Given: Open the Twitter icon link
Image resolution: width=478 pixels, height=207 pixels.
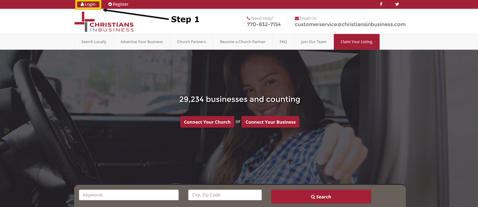Looking at the screenshot, I should [397, 4].
